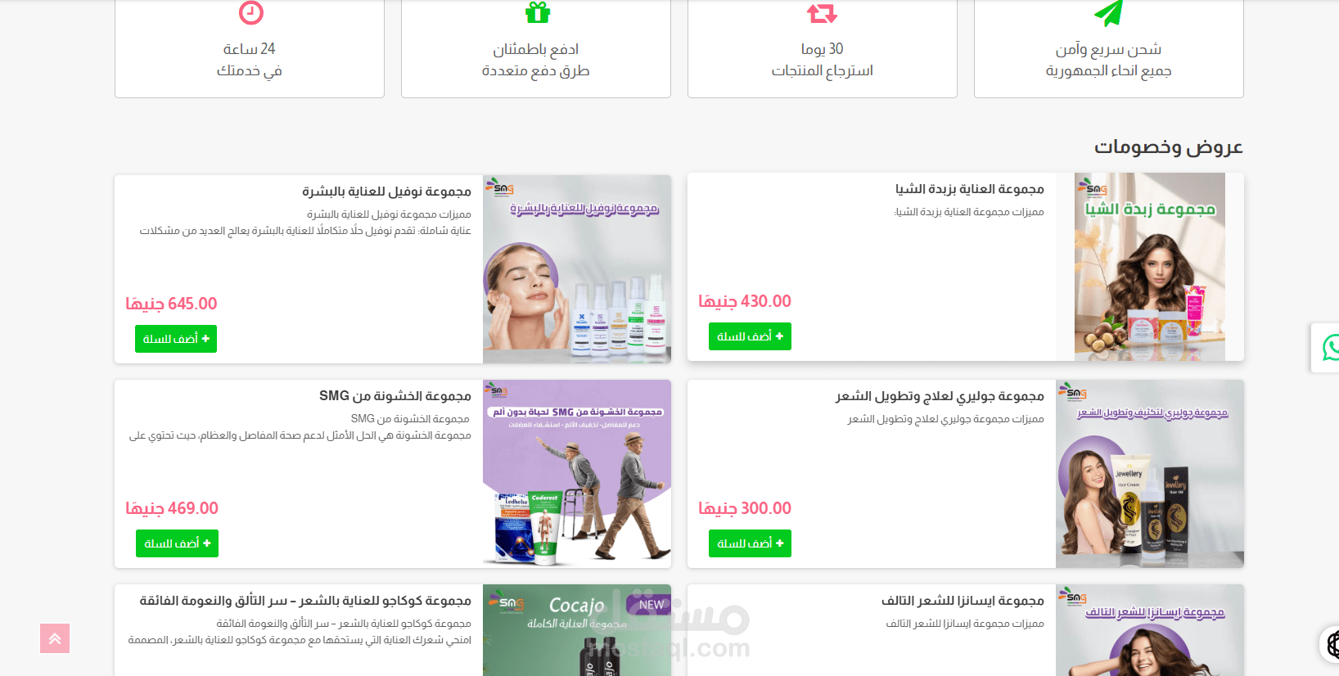
Task: Click the pink scroll-to-top arrow button
Action: (55, 638)
